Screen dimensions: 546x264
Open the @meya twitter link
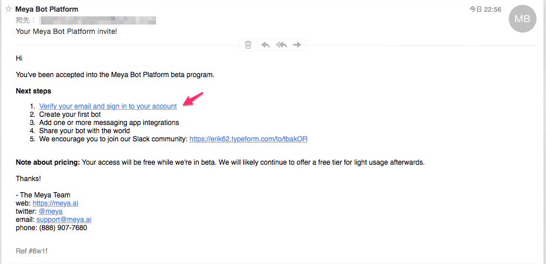(x=51, y=211)
